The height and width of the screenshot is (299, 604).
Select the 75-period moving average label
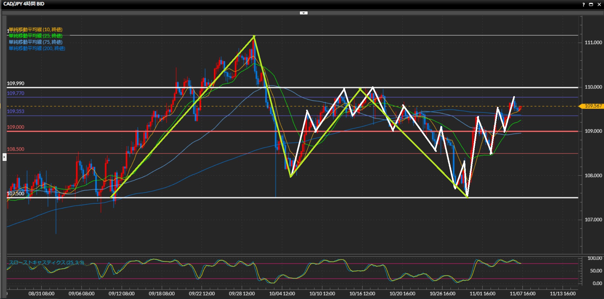(36, 42)
